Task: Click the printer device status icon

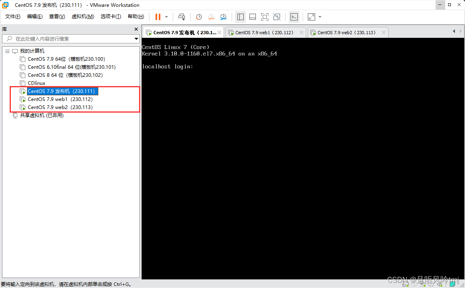Action: (431, 284)
